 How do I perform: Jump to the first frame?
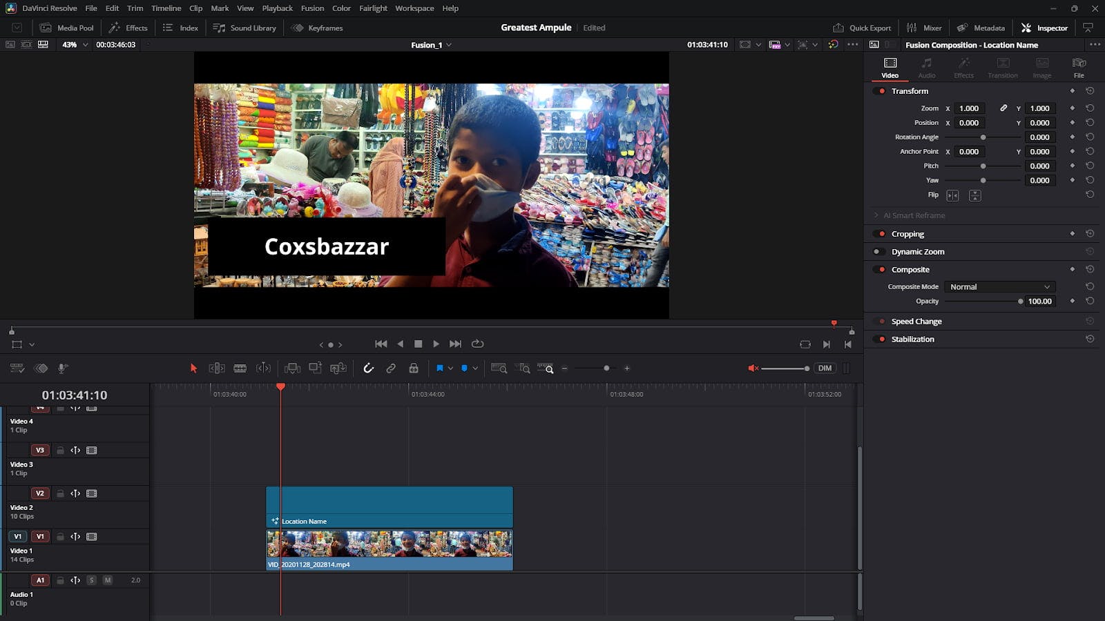click(x=381, y=344)
